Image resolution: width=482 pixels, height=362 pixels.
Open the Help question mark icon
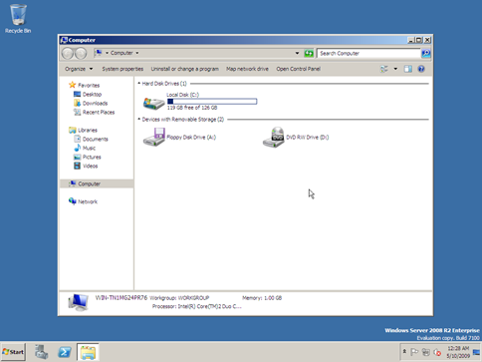(x=421, y=69)
